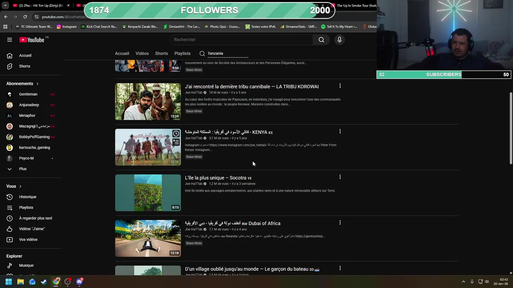This screenshot has height=288, width=513.
Task: Open options menu for Le garçon du bateau
Action: point(340,268)
